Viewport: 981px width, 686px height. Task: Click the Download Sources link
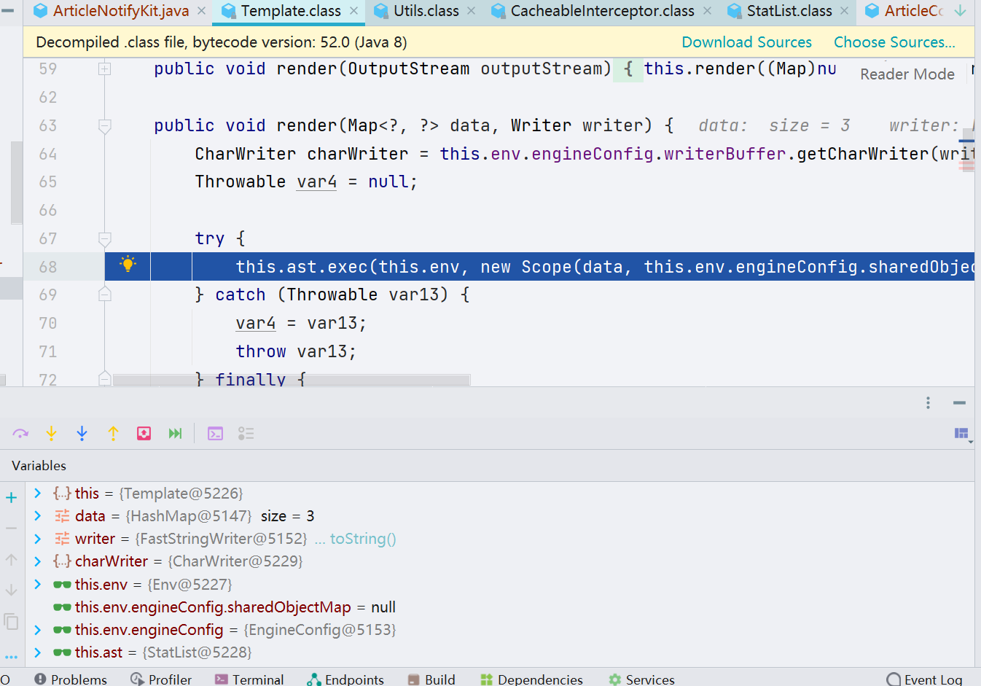pyautogui.click(x=746, y=42)
